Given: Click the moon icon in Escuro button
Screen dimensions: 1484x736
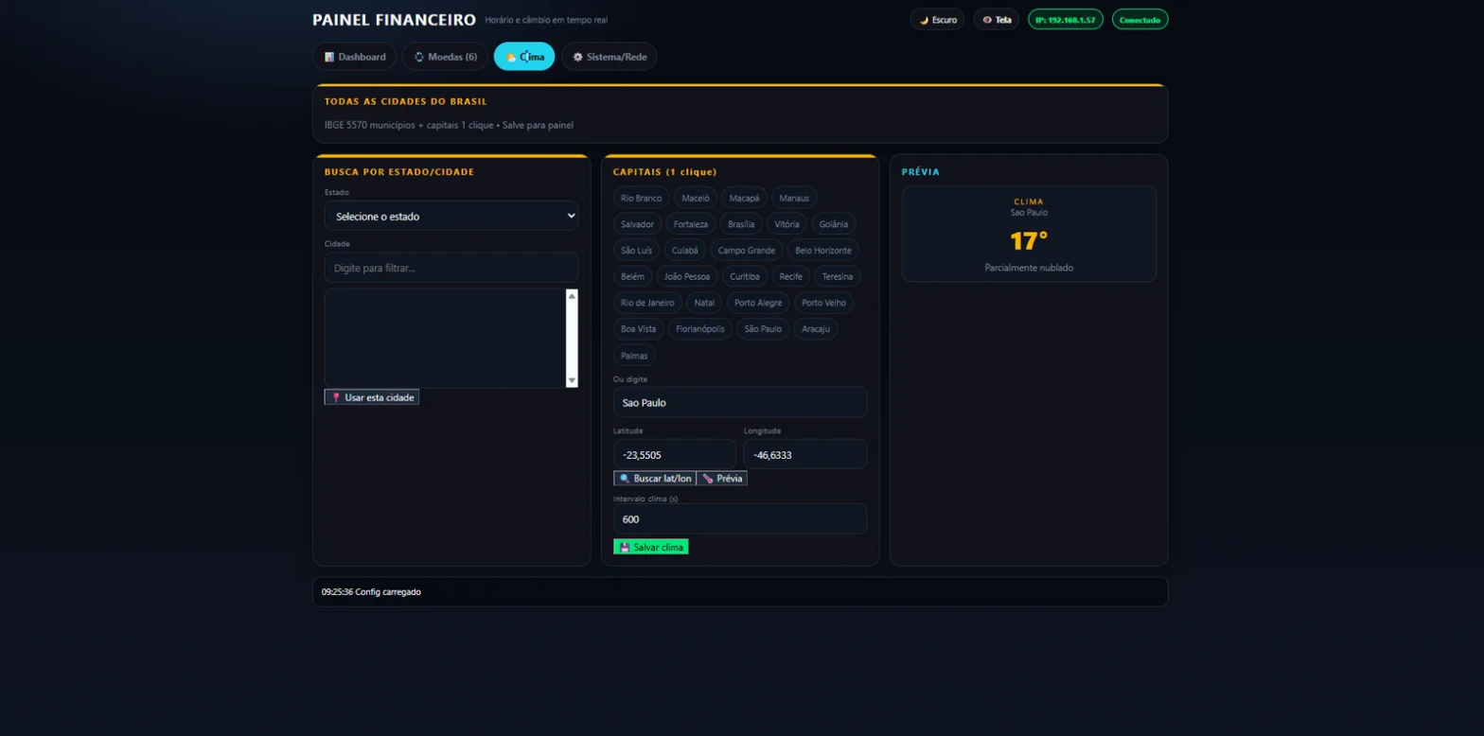Looking at the screenshot, I should point(924,19).
